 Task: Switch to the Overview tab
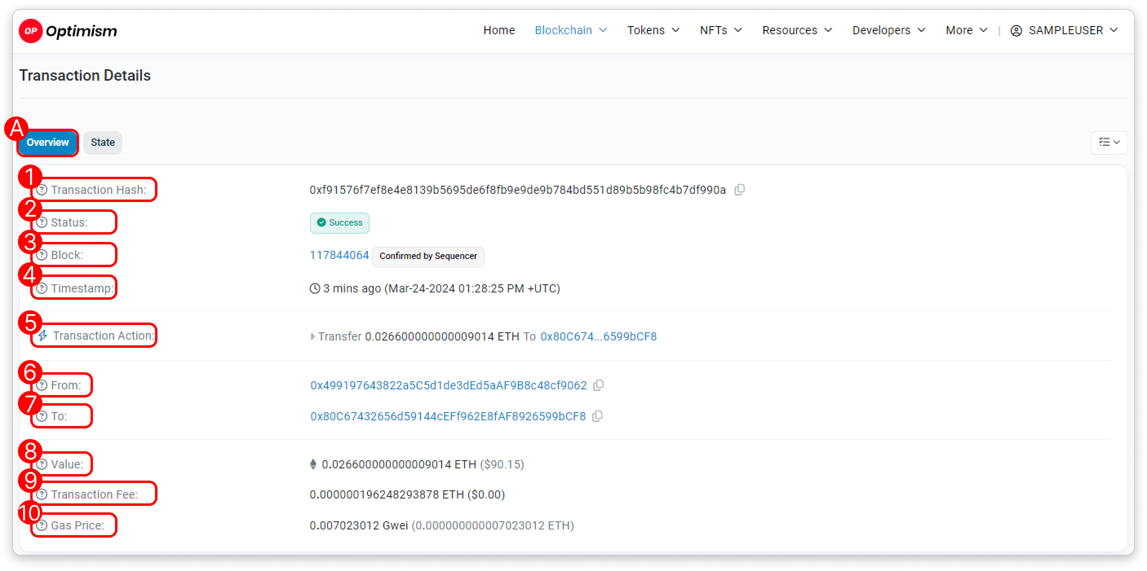(x=48, y=142)
